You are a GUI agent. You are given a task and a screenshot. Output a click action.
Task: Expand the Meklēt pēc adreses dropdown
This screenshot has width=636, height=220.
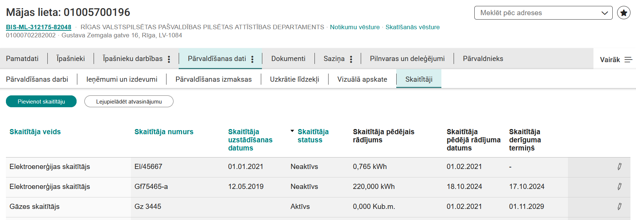(605, 13)
